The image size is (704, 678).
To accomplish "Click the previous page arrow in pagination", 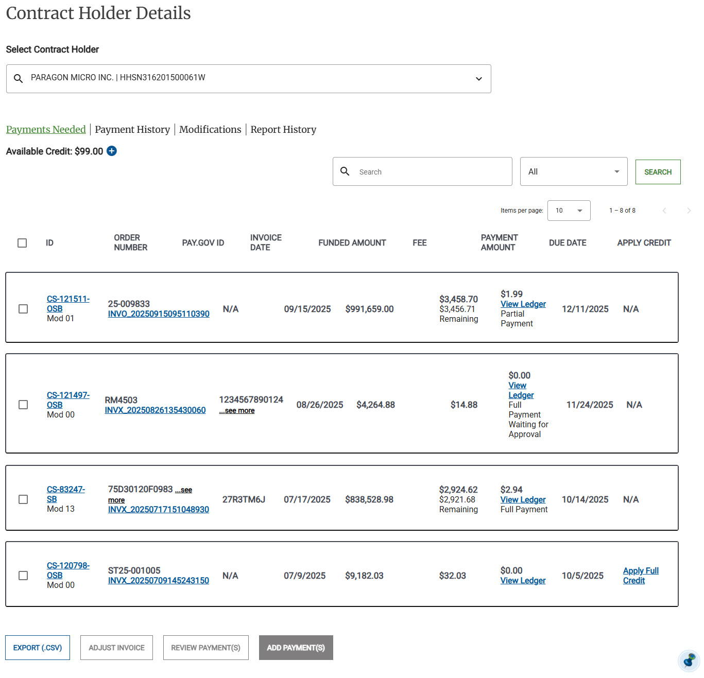I will (664, 211).
